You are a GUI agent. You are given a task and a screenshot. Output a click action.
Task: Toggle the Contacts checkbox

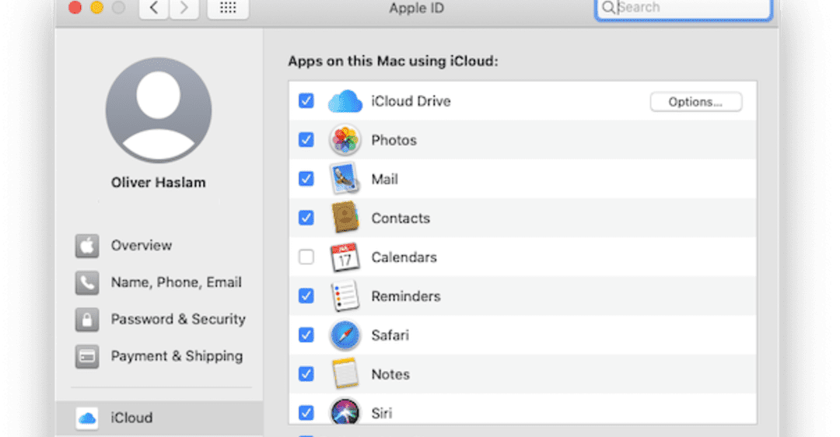(306, 218)
